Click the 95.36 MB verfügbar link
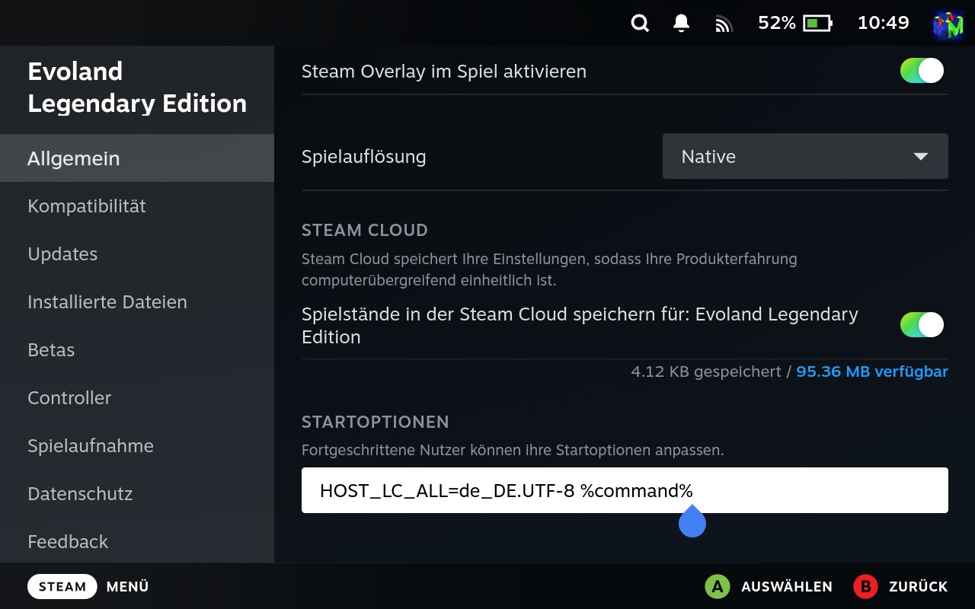The width and height of the screenshot is (975, 609). tap(871, 371)
